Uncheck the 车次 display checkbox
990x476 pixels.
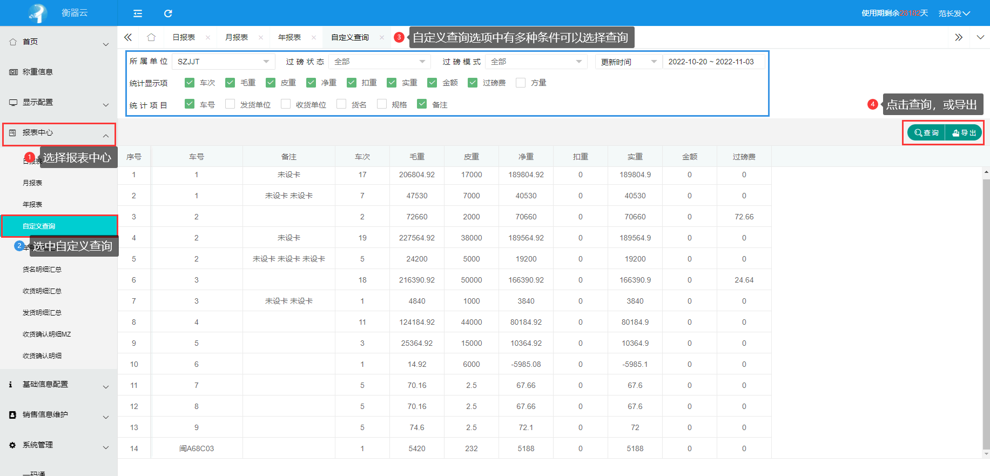tap(190, 83)
